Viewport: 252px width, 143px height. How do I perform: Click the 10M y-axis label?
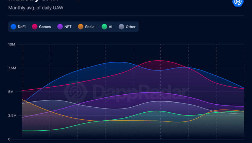pos(12,45)
